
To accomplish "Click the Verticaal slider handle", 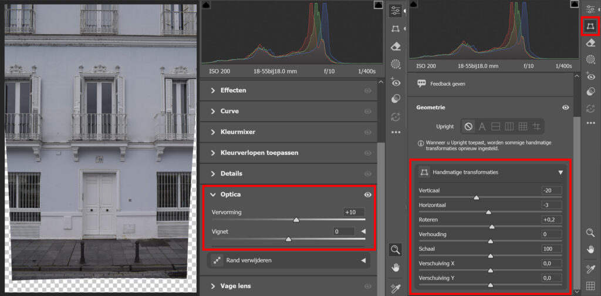I will click(477, 198).
